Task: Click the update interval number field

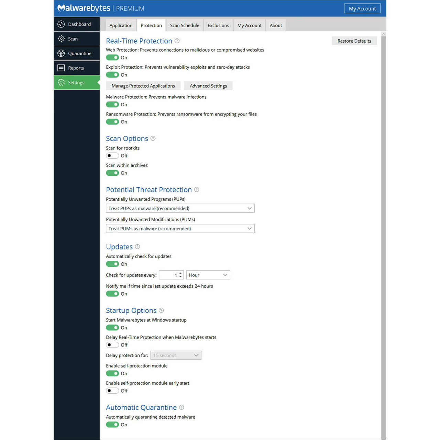Action: (x=168, y=275)
